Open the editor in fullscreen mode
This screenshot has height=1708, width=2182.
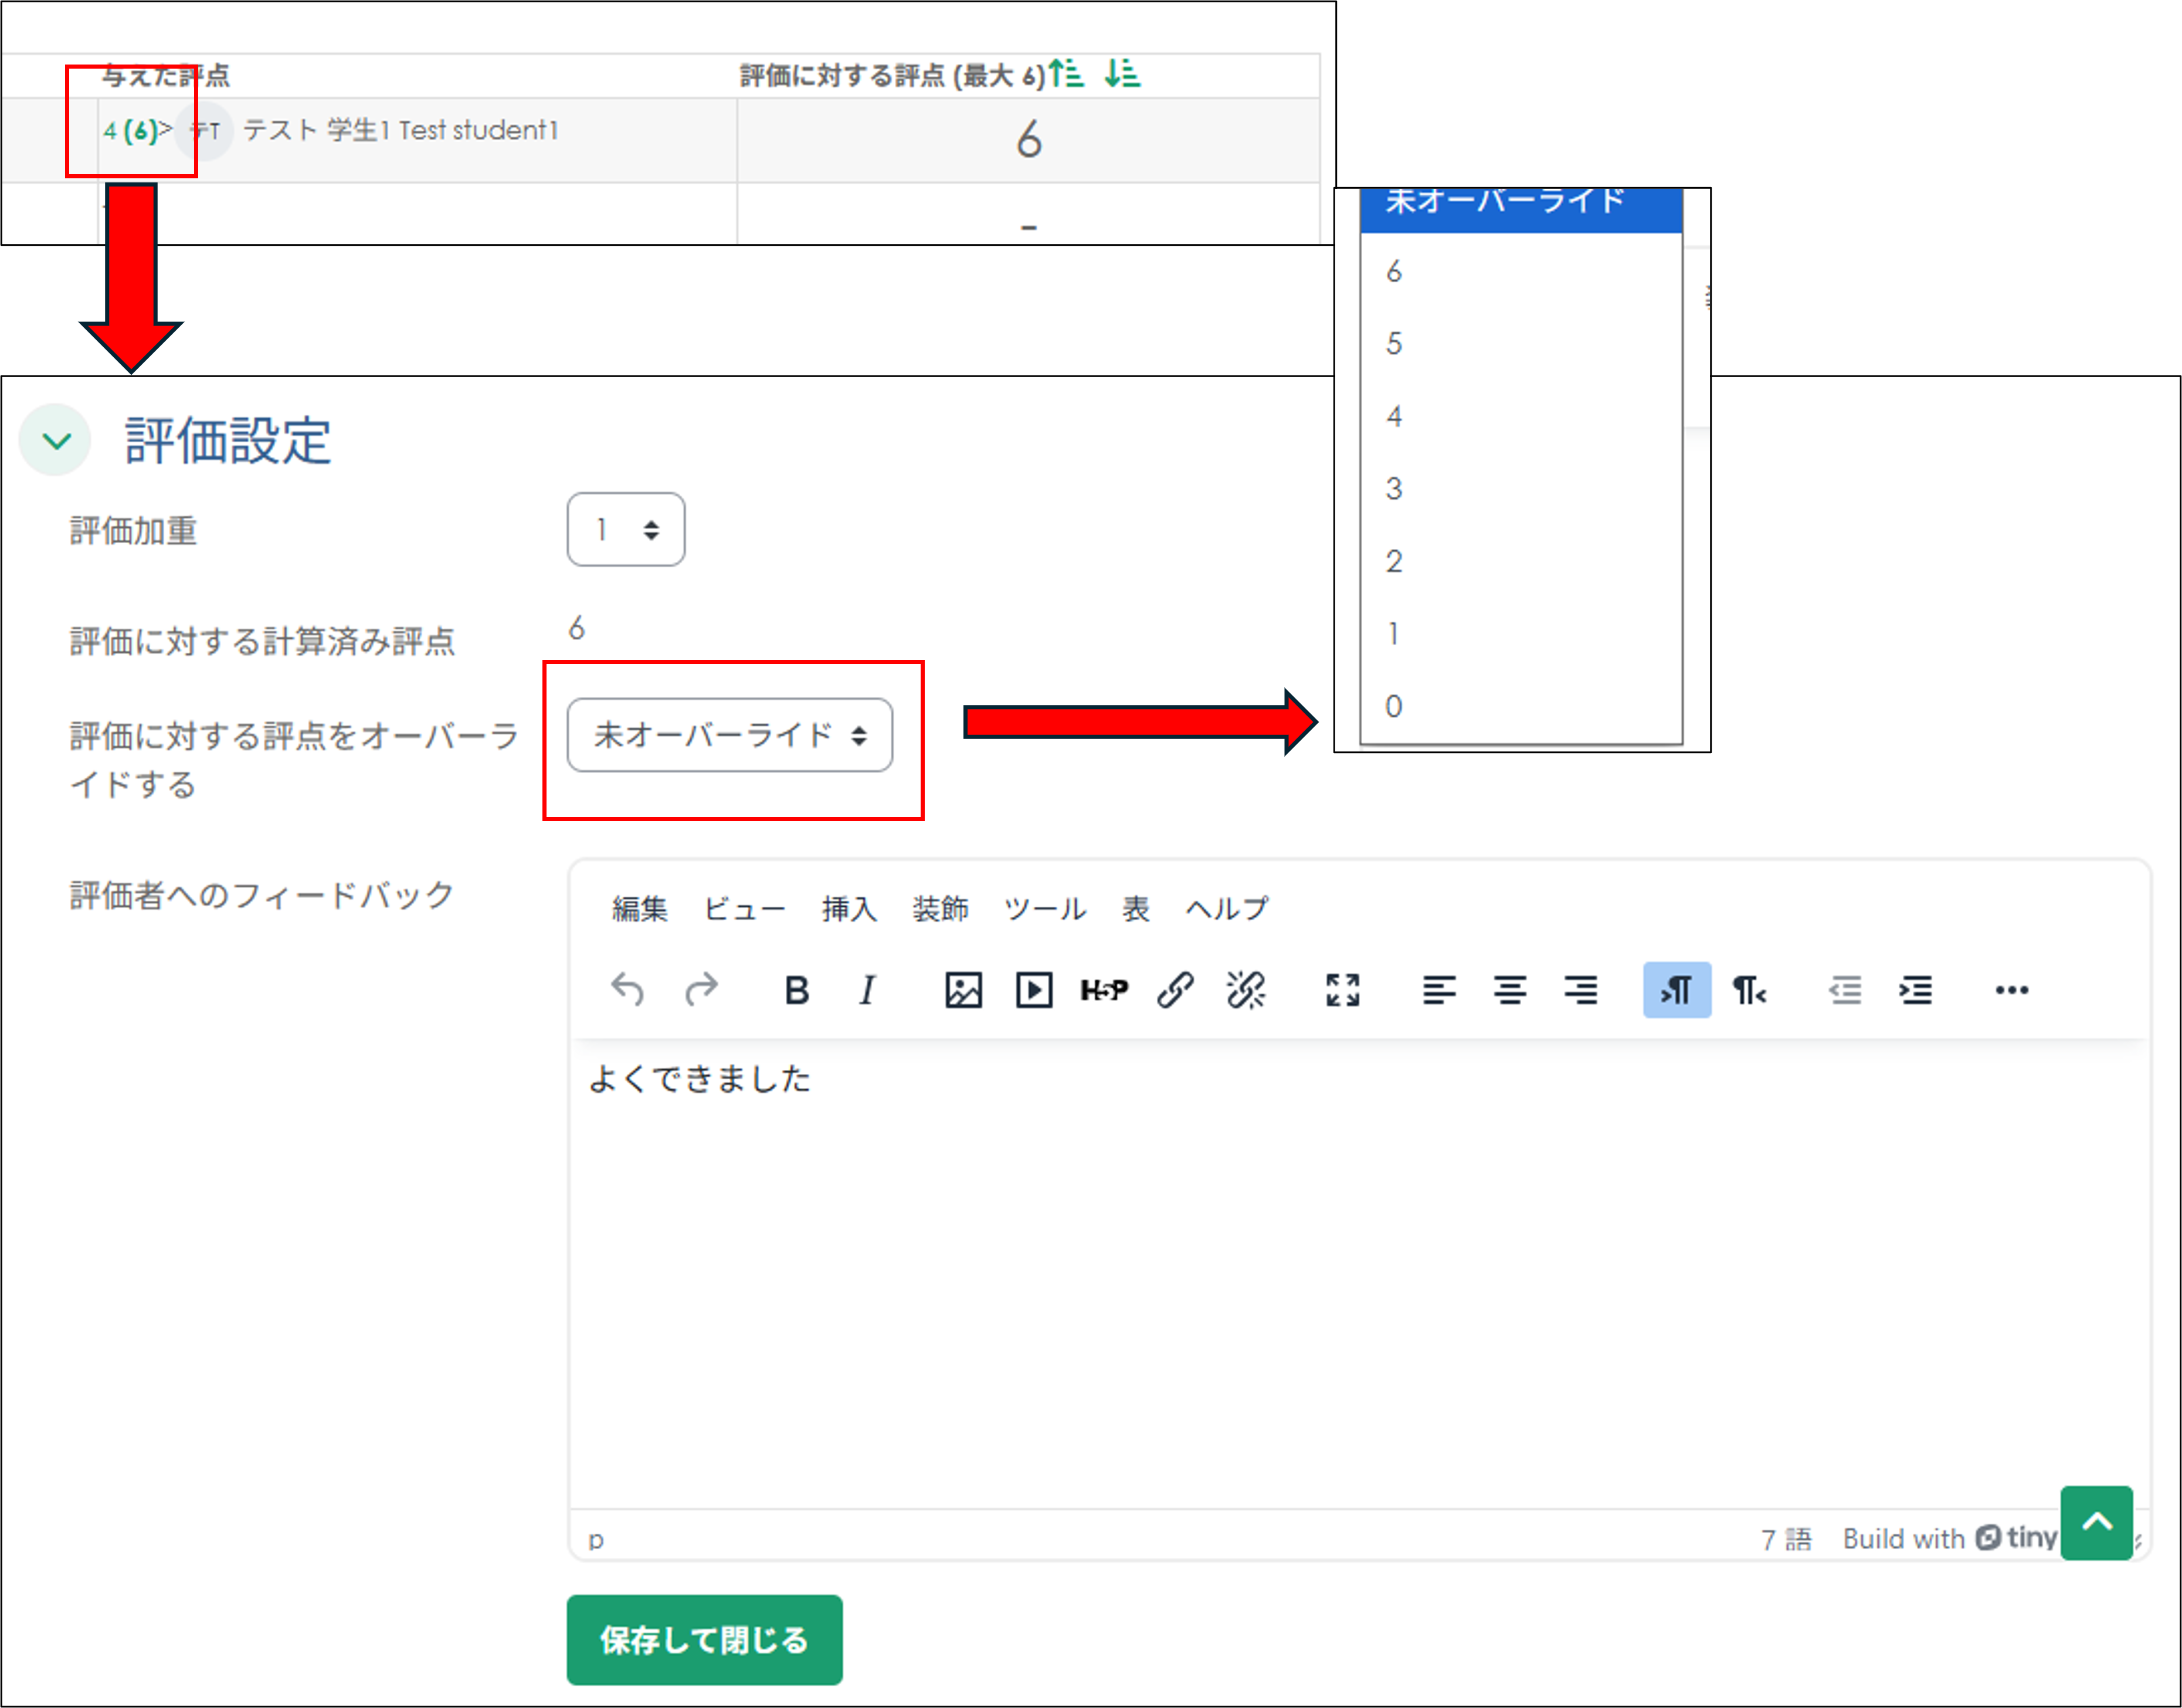[1343, 990]
